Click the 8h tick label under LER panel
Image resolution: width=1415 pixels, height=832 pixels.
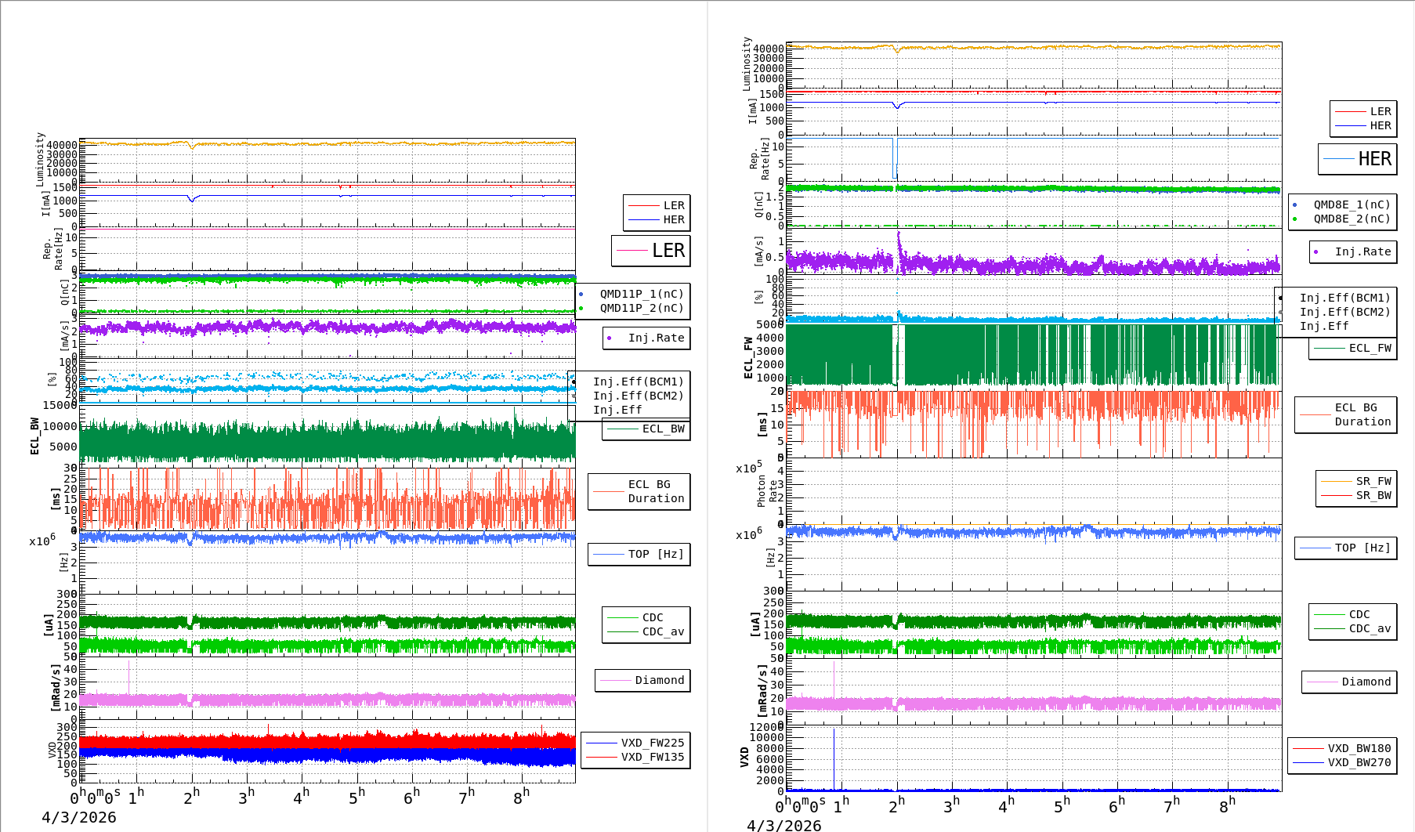pyautogui.click(x=521, y=797)
